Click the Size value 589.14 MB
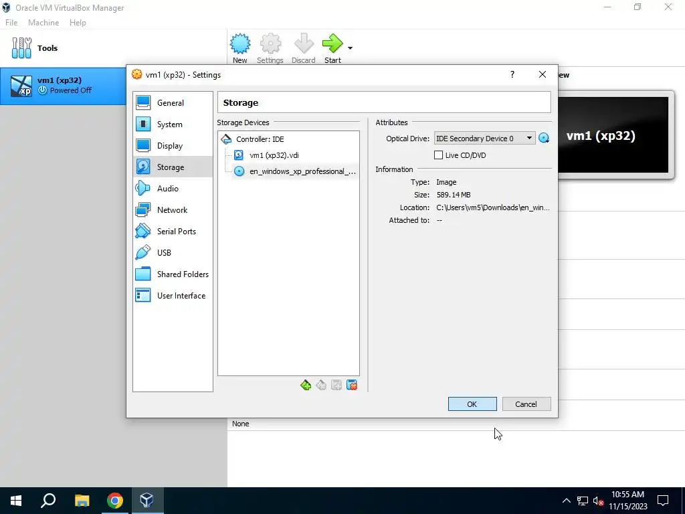 pos(454,195)
